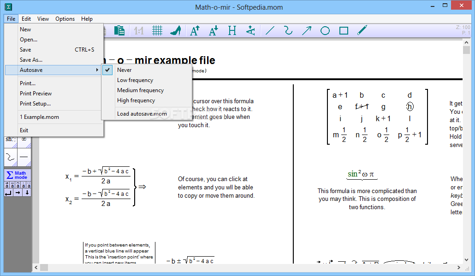Apply double dot accent over a

pos(29,185)
